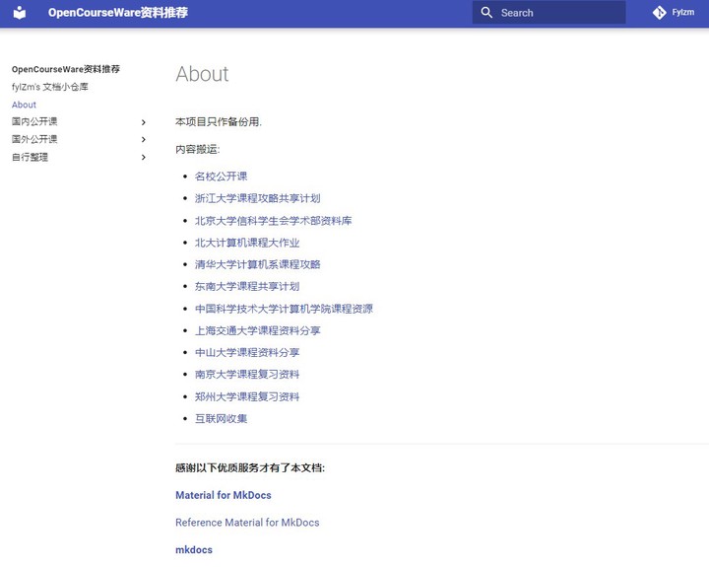Expand the 国外公开课 section chevron

click(x=144, y=139)
